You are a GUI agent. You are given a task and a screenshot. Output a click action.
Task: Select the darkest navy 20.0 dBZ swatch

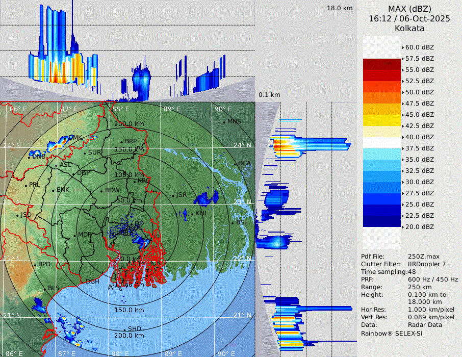382,221
